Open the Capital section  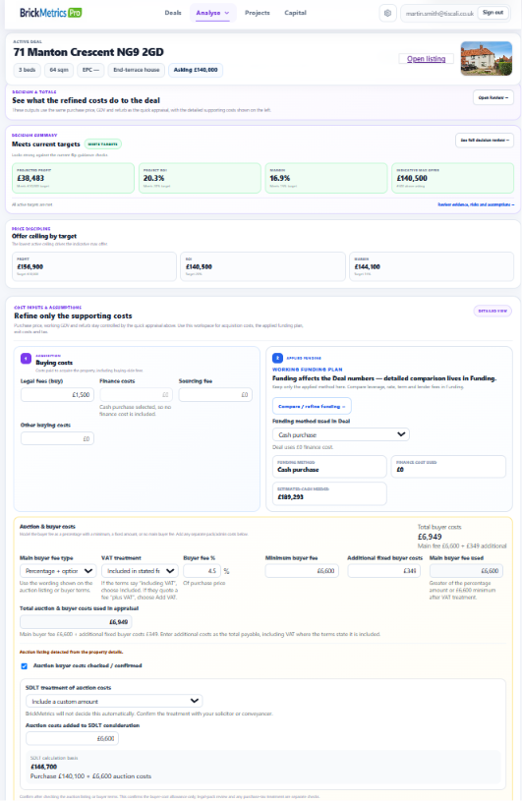295,13
